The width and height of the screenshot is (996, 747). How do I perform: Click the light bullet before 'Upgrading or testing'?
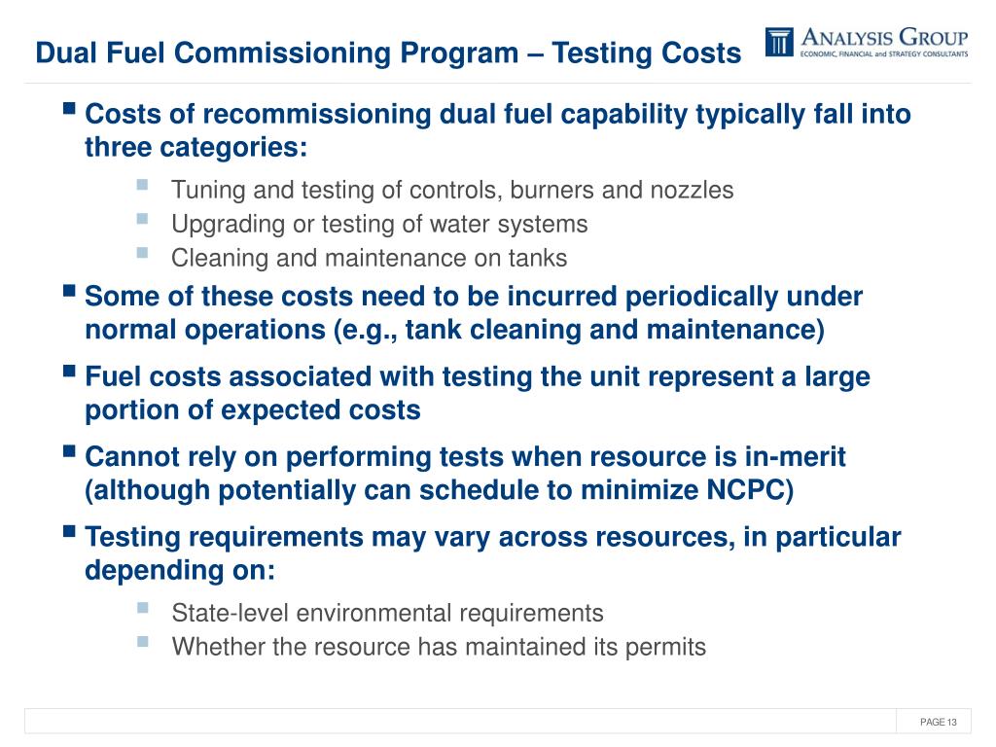[142, 219]
